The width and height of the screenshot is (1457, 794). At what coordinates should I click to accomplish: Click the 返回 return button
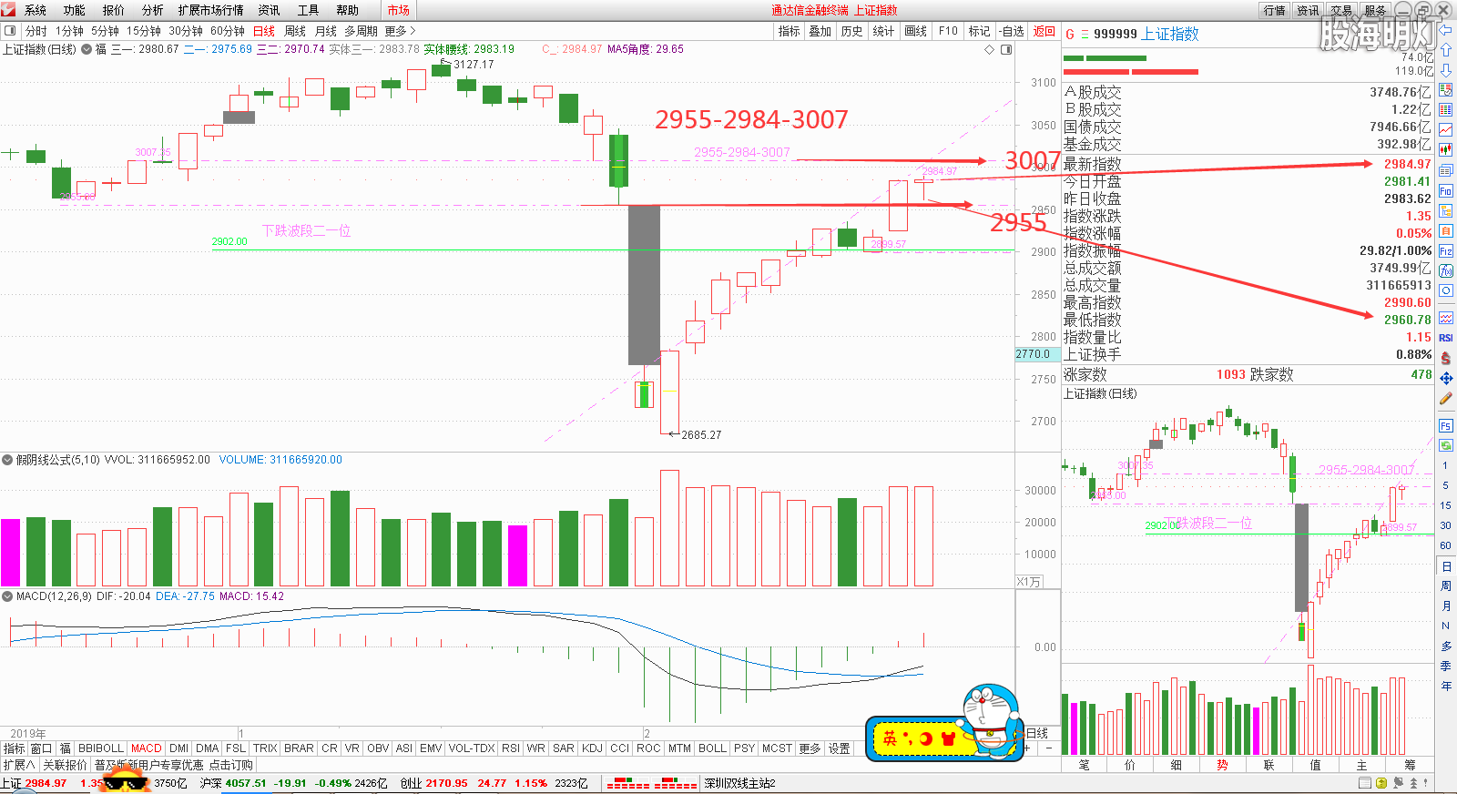[x=1044, y=31]
